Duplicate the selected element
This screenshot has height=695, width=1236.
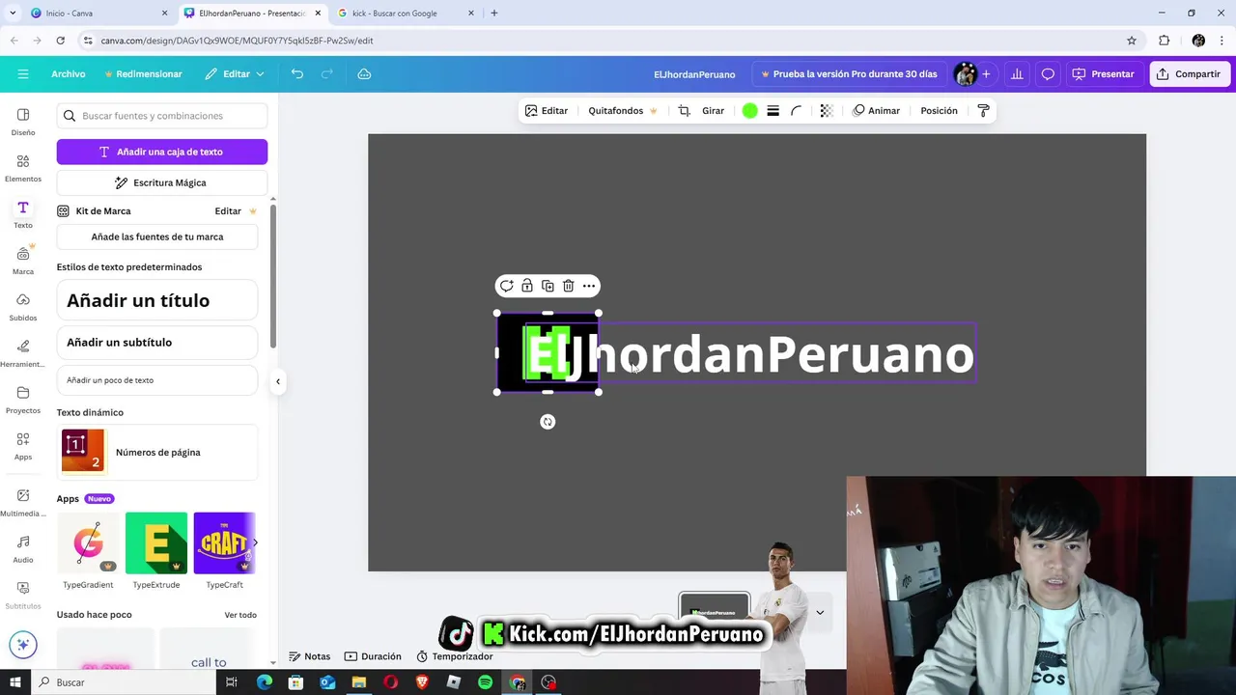point(548,286)
